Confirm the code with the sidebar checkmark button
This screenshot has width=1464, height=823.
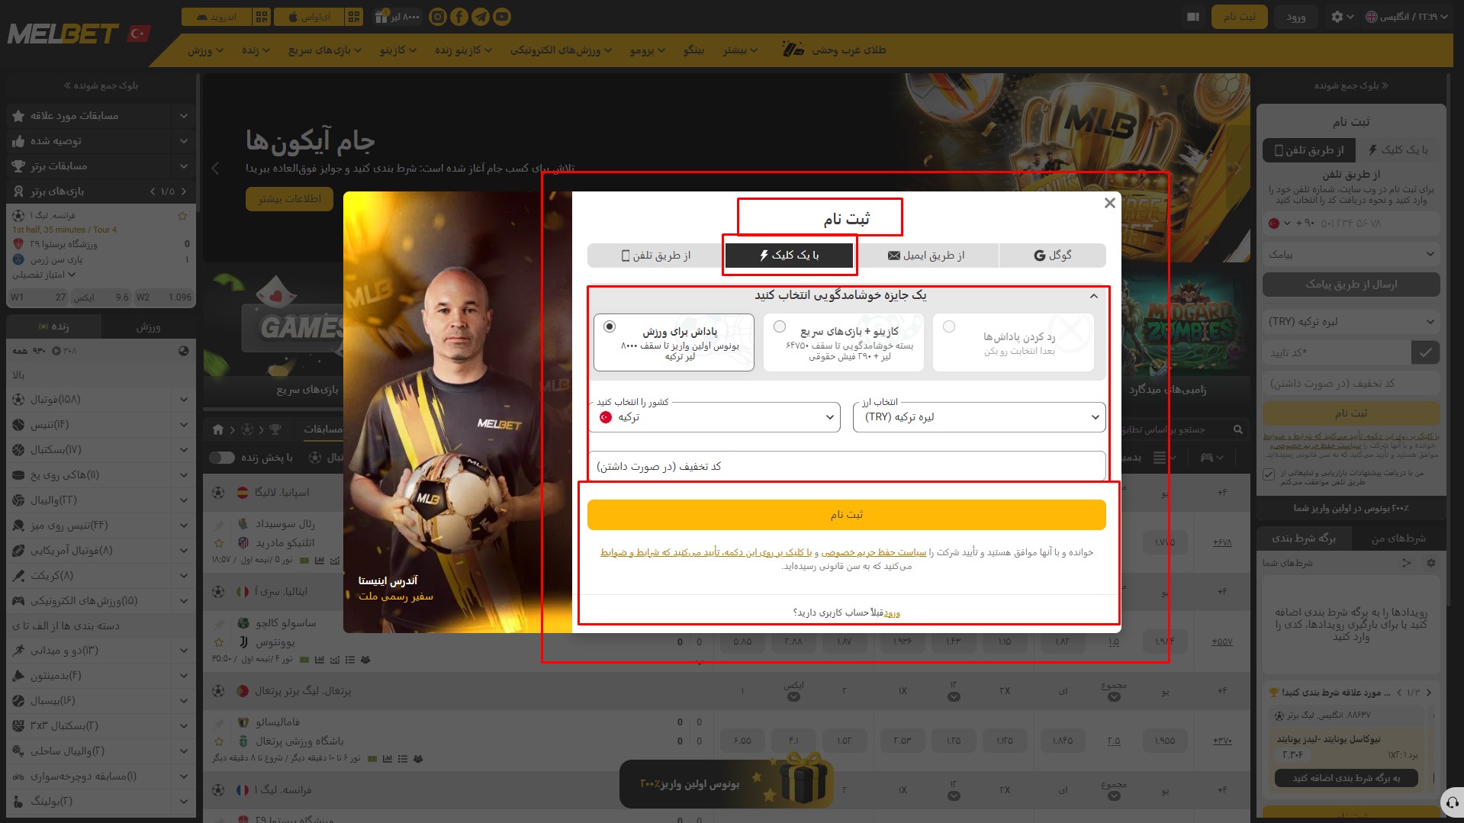[1425, 352]
